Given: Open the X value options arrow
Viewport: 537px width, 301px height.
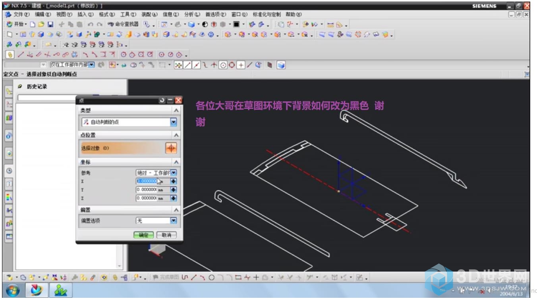Looking at the screenshot, I should tap(174, 181).
